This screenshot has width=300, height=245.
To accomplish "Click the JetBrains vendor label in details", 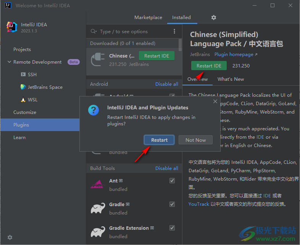I will pos(200,54).
